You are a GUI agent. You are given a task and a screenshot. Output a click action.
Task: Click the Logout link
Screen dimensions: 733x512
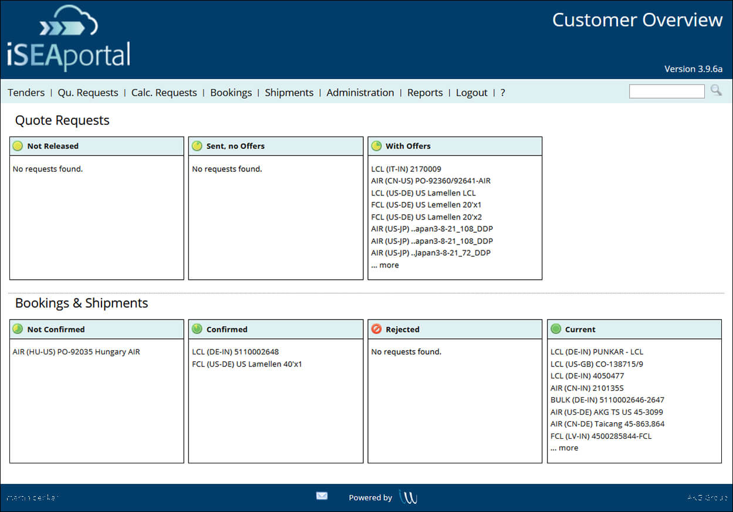471,93
